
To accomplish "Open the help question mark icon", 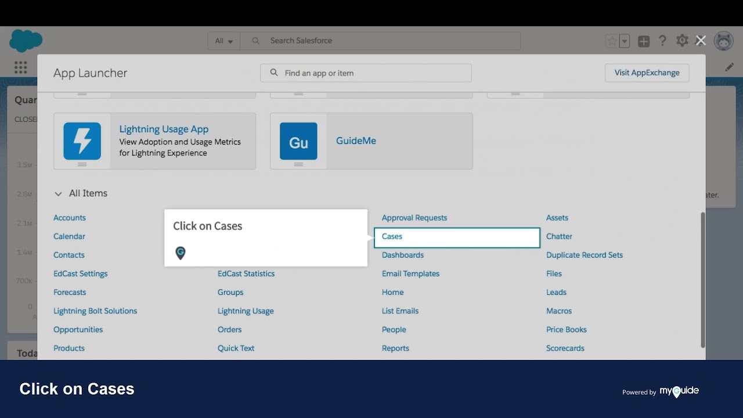I will coord(662,41).
